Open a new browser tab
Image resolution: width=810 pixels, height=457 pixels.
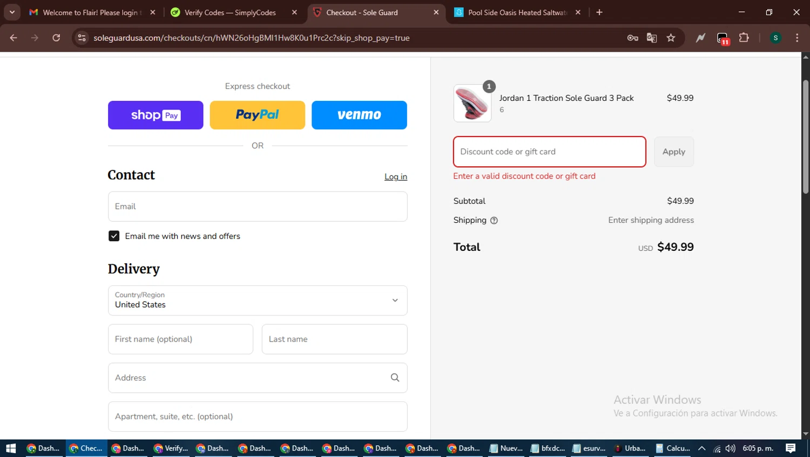point(599,12)
